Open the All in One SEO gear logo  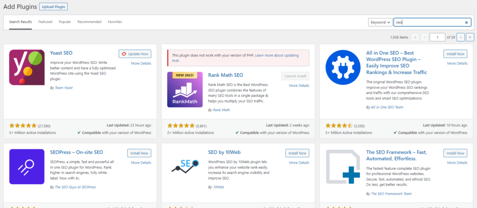coord(343,67)
